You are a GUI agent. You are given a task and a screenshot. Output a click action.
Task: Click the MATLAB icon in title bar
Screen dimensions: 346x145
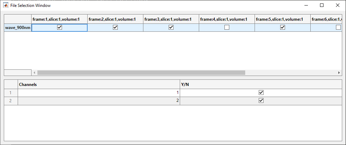coord(6,6)
